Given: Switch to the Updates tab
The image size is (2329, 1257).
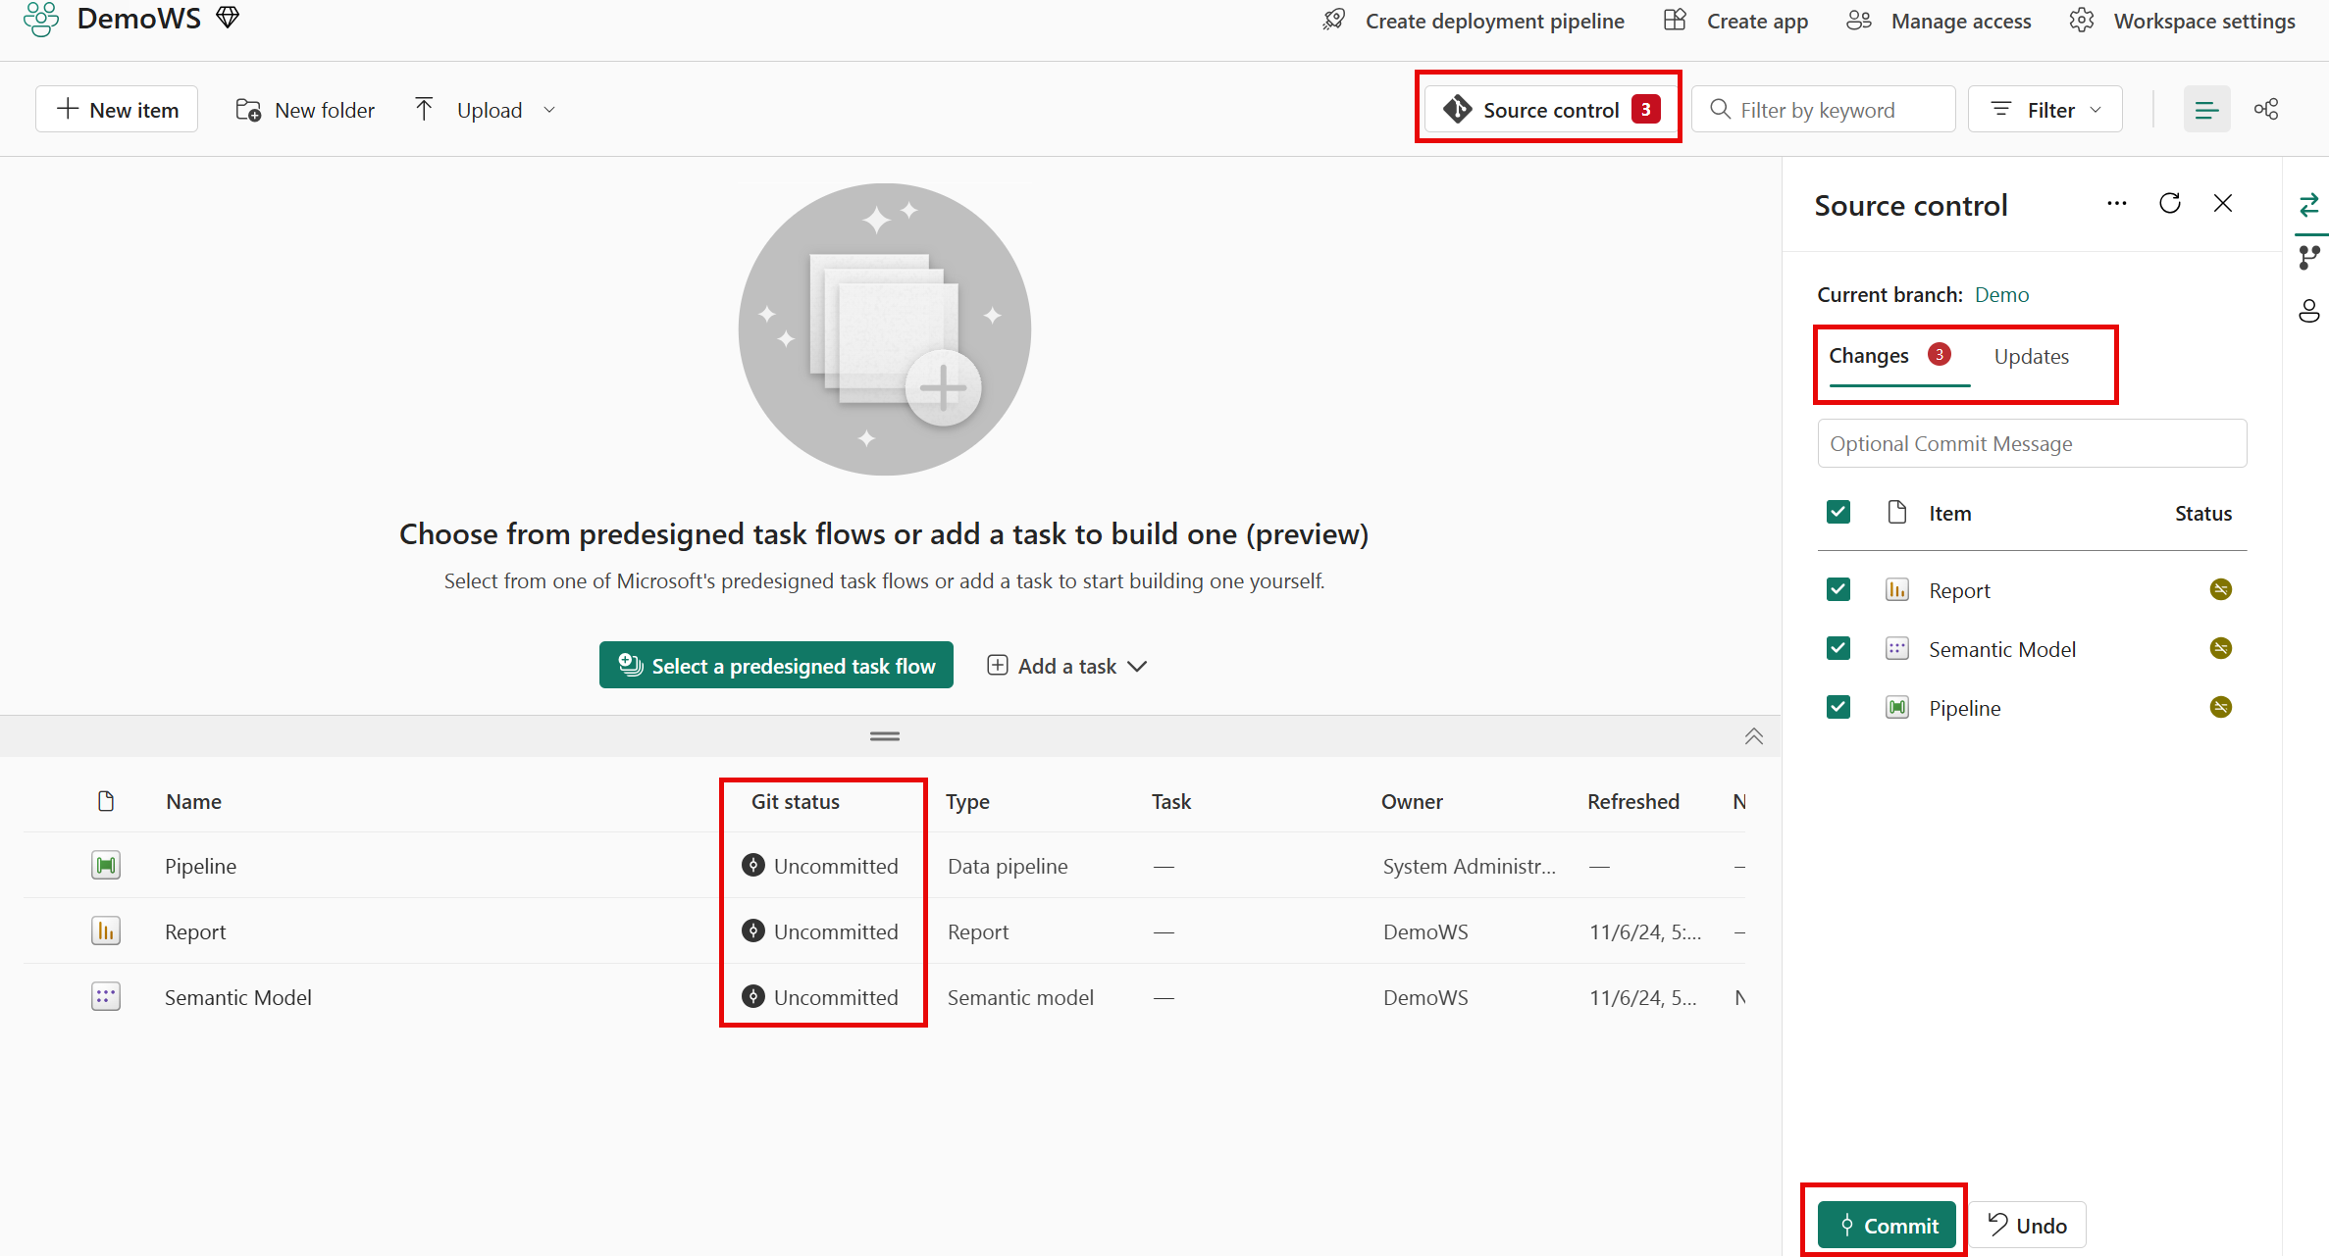Looking at the screenshot, I should pyautogui.click(x=2031, y=356).
